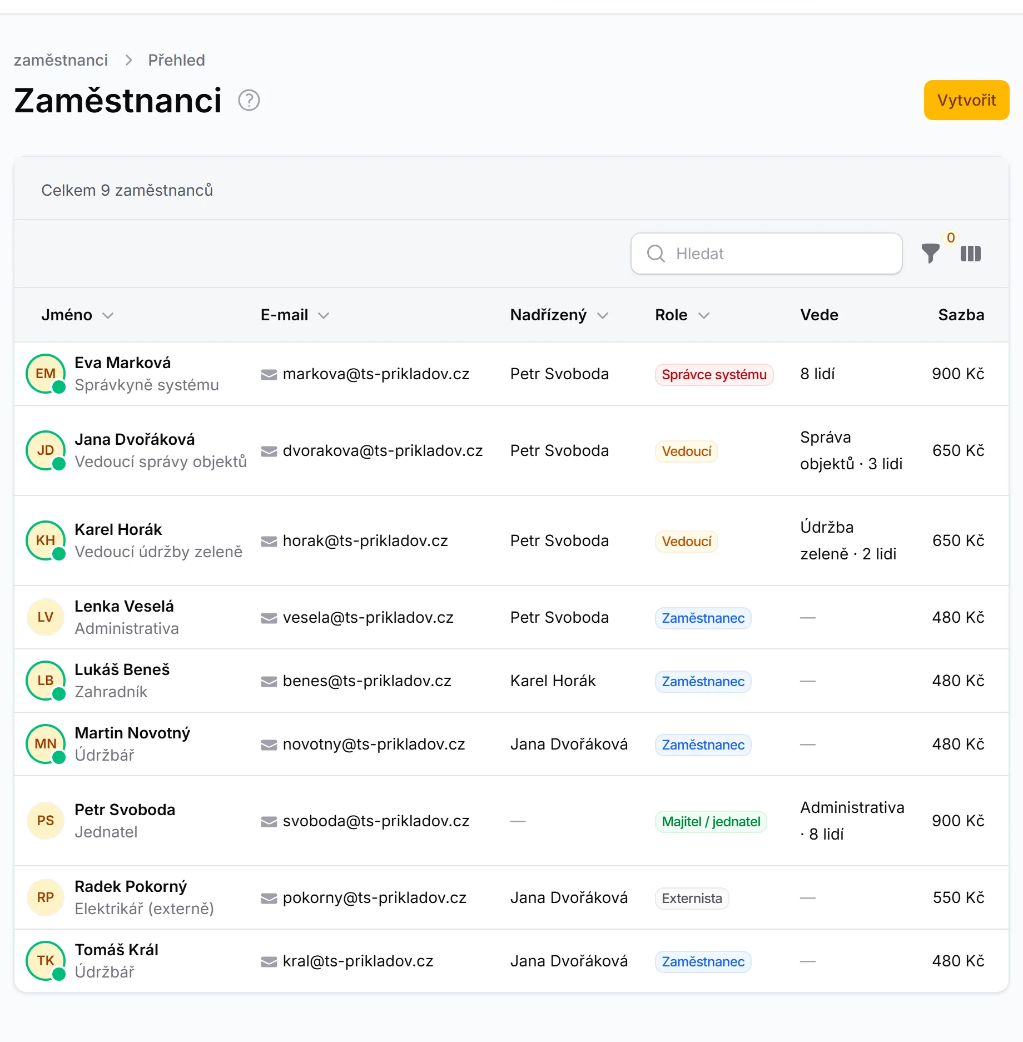Image resolution: width=1023 pixels, height=1042 pixels.
Task: Click Radek Pokorný's RP avatar
Action: 46,897
